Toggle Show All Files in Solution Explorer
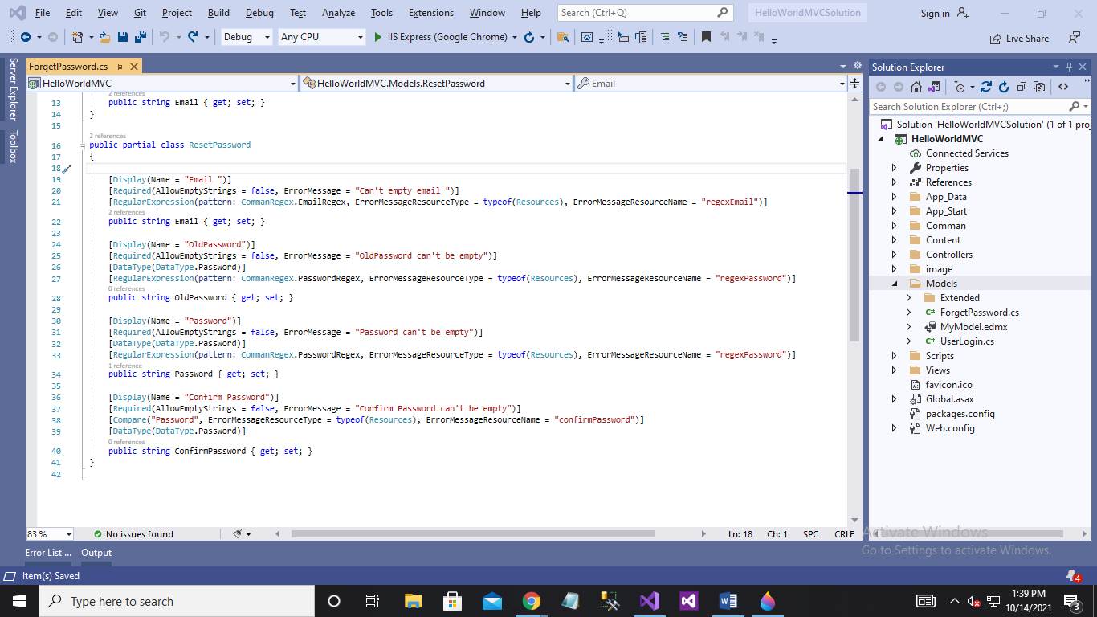Screen dimensions: 1097x617 pos(1039,87)
